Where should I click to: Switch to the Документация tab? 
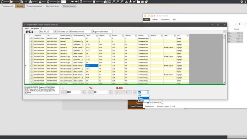(x=52, y=6)
